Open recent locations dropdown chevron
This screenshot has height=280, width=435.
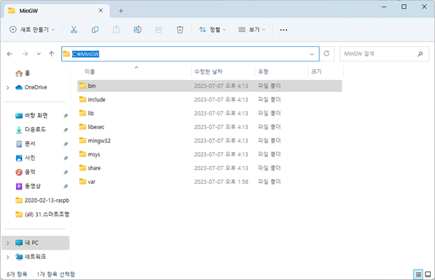click(39, 54)
